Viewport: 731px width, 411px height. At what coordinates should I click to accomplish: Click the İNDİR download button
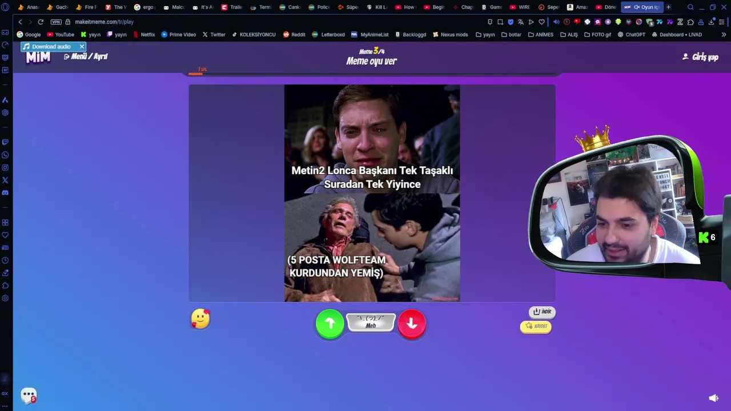(x=542, y=312)
